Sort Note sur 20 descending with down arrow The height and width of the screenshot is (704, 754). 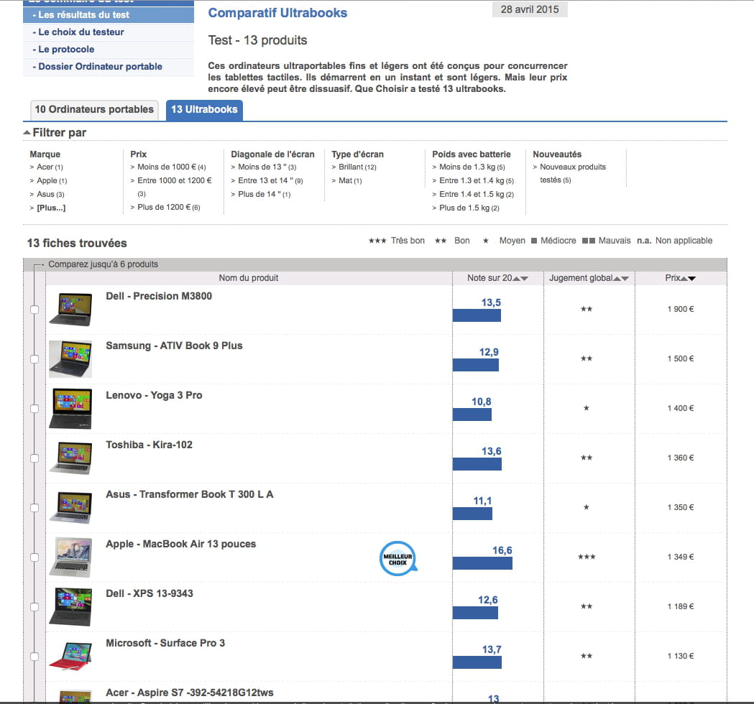(x=525, y=278)
